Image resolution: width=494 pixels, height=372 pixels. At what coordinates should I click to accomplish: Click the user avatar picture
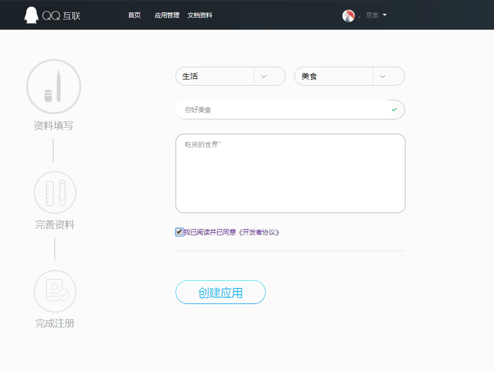349,15
